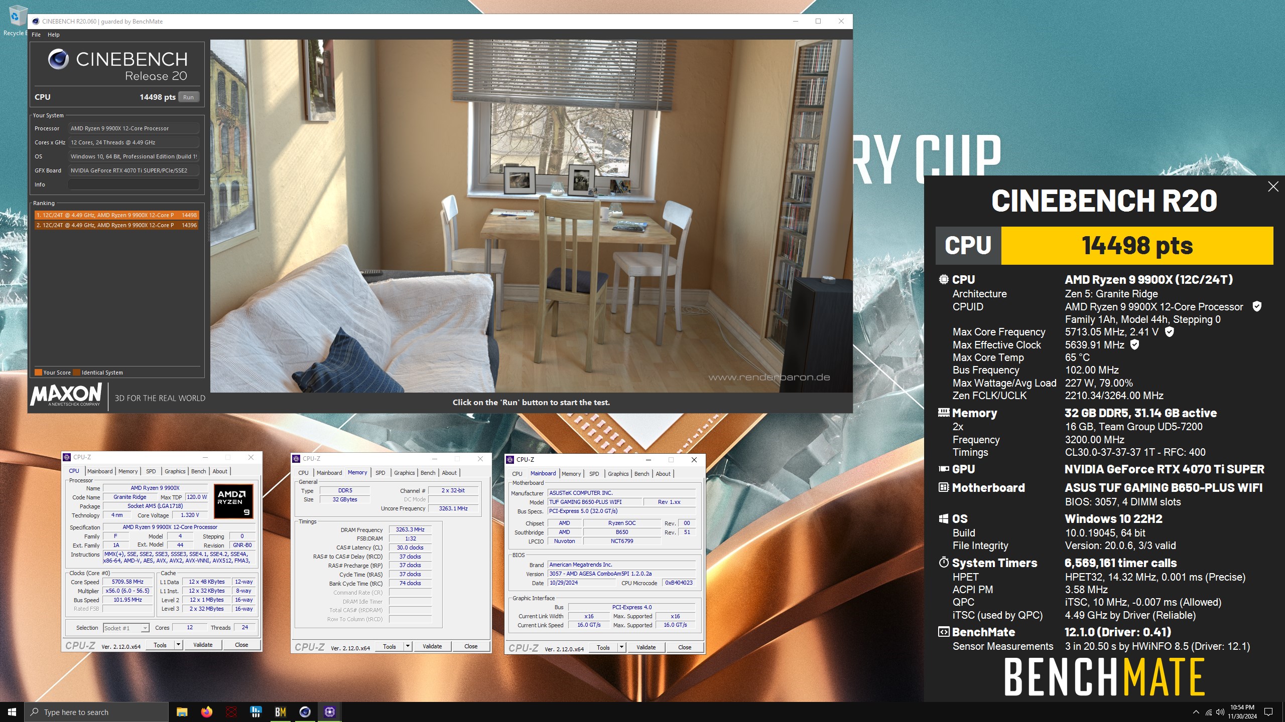The width and height of the screenshot is (1285, 722).
Task: Click the Processor name field in Cinebench
Action: pos(134,128)
